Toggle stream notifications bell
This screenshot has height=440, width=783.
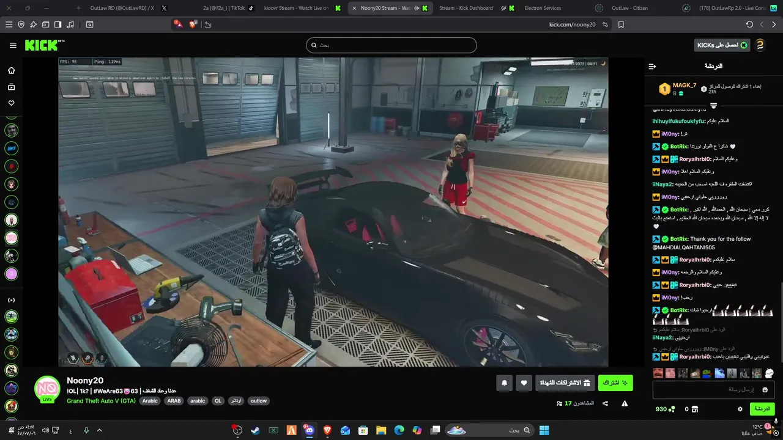click(504, 383)
